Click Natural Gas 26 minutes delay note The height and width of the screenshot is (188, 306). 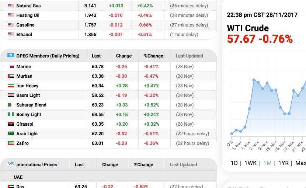(189, 6)
